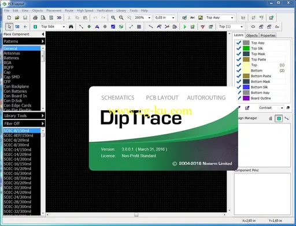Click the Board Outline purple color swatch
The width and height of the screenshot is (296, 226).
(x=246, y=98)
